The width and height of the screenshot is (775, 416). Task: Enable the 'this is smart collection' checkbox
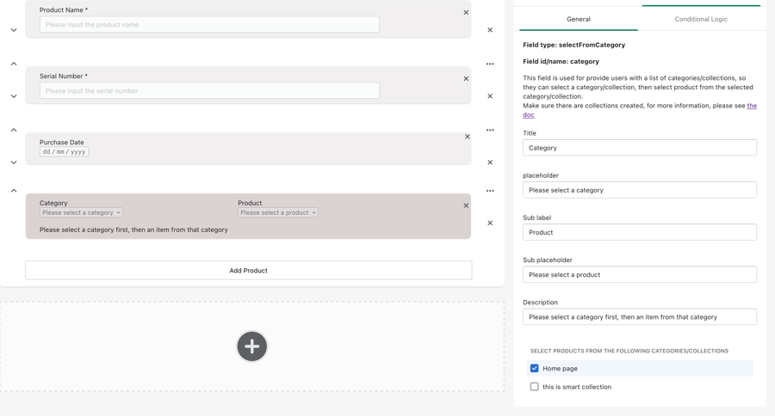pos(534,387)
